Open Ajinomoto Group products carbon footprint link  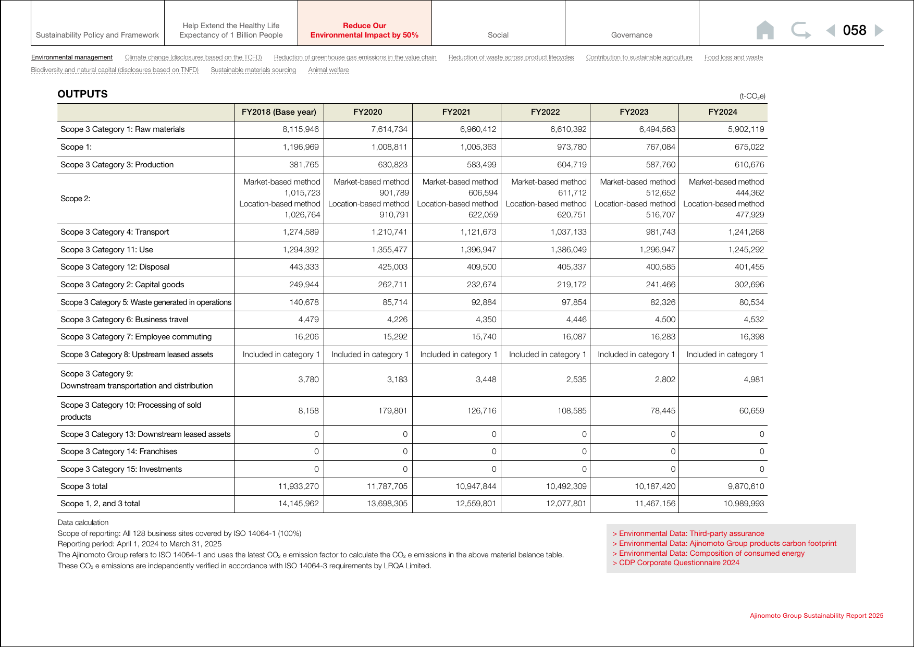(724, 543)
